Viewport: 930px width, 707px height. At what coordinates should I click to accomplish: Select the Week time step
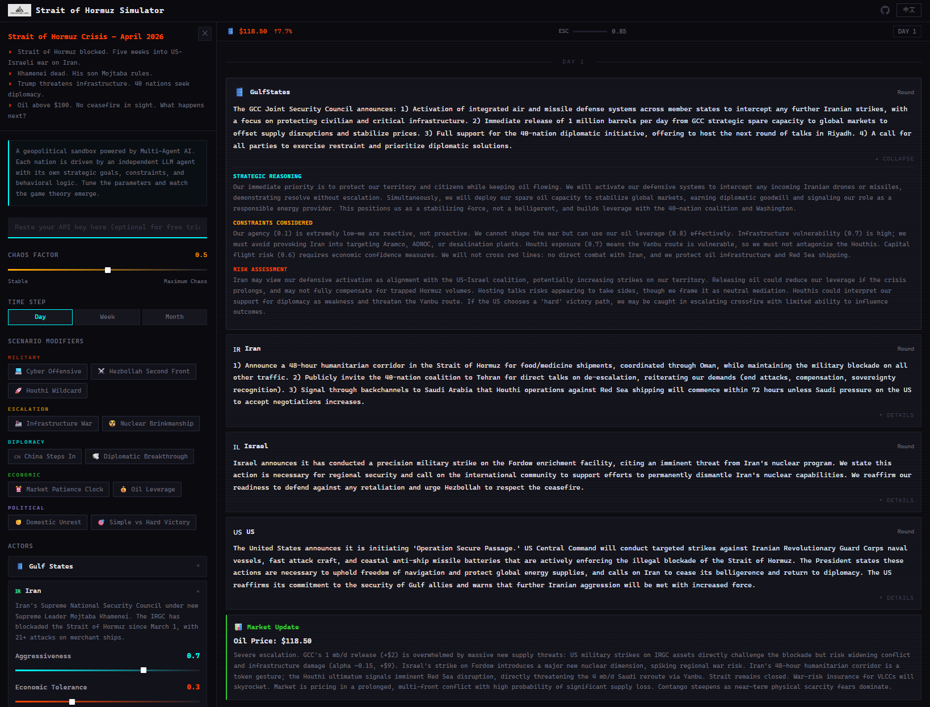tap(107, 317)
